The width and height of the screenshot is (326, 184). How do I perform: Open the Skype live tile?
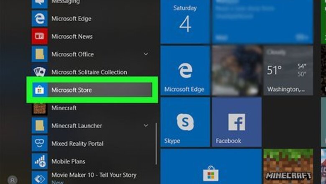(185, 122)
